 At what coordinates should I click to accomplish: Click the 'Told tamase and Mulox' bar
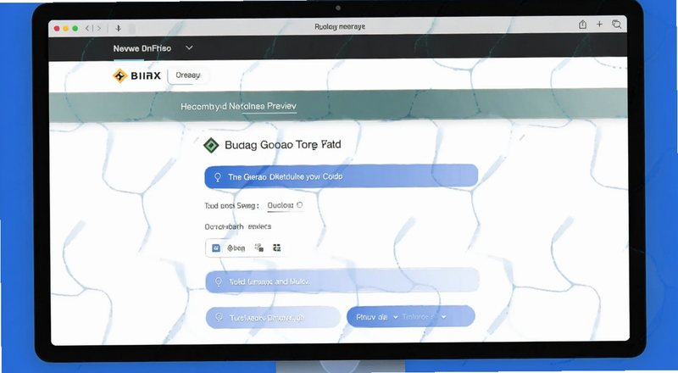click(342, 281)
